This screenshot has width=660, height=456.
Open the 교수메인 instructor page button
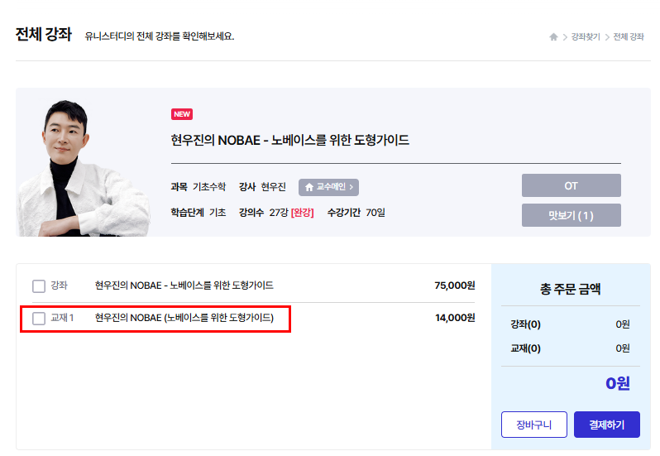click(329, 187)
